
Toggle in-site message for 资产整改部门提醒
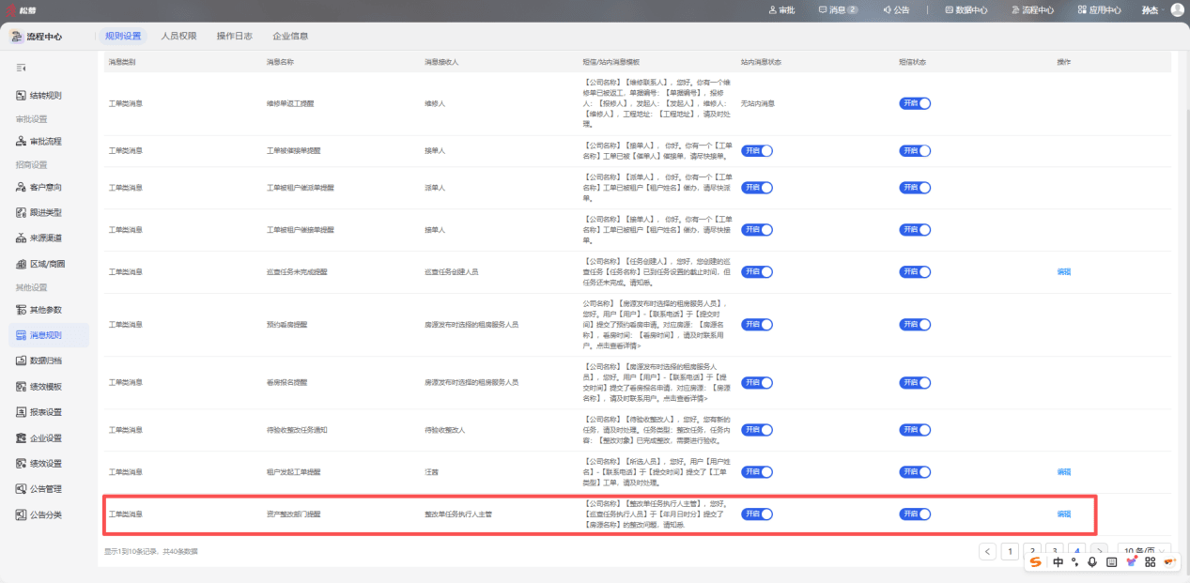pos(757,514)
